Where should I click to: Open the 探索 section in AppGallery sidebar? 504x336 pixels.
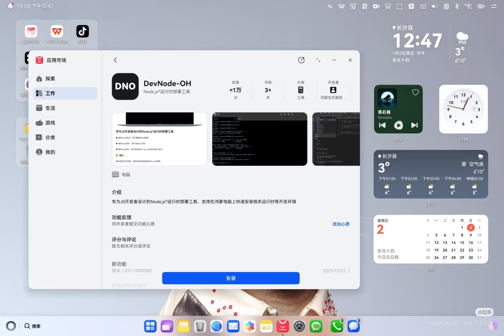(65, 79)
